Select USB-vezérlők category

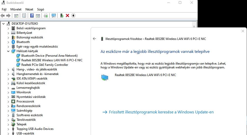25,133
